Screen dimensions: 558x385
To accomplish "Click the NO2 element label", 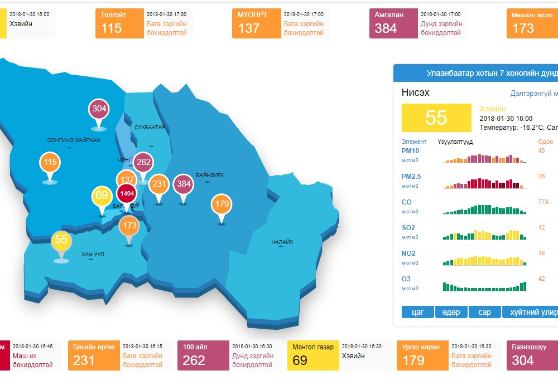I will tap(408, 253).
